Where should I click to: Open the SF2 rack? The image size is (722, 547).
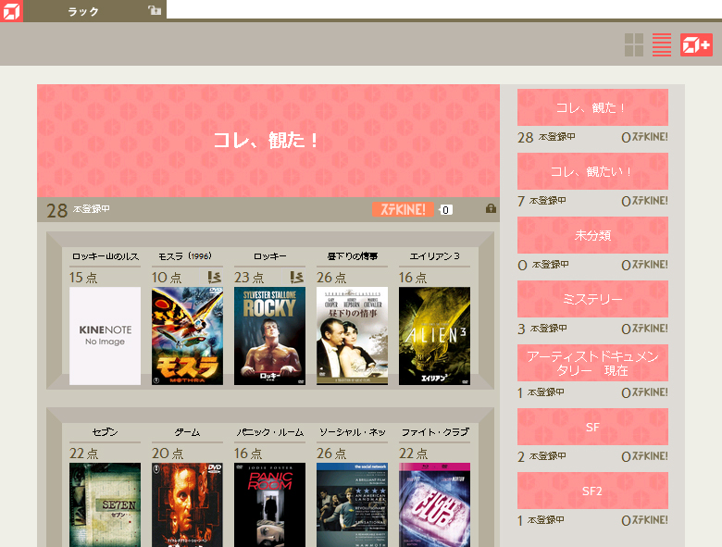coord(592,491)
